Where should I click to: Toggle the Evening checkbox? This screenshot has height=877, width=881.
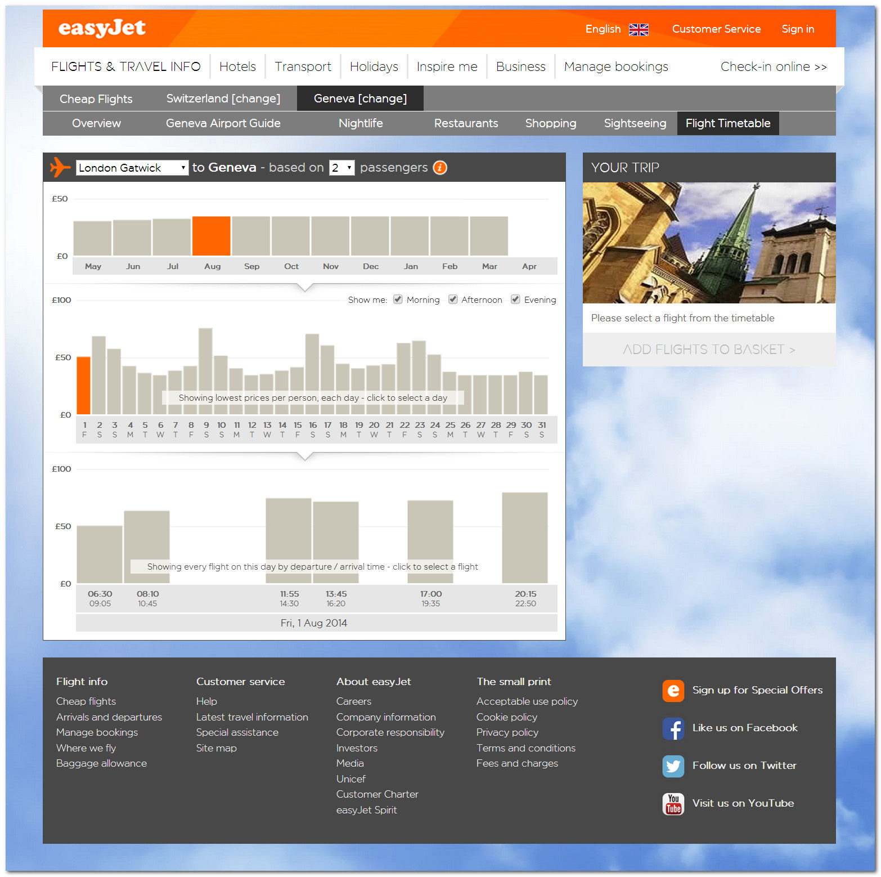(x=515, y=299)
